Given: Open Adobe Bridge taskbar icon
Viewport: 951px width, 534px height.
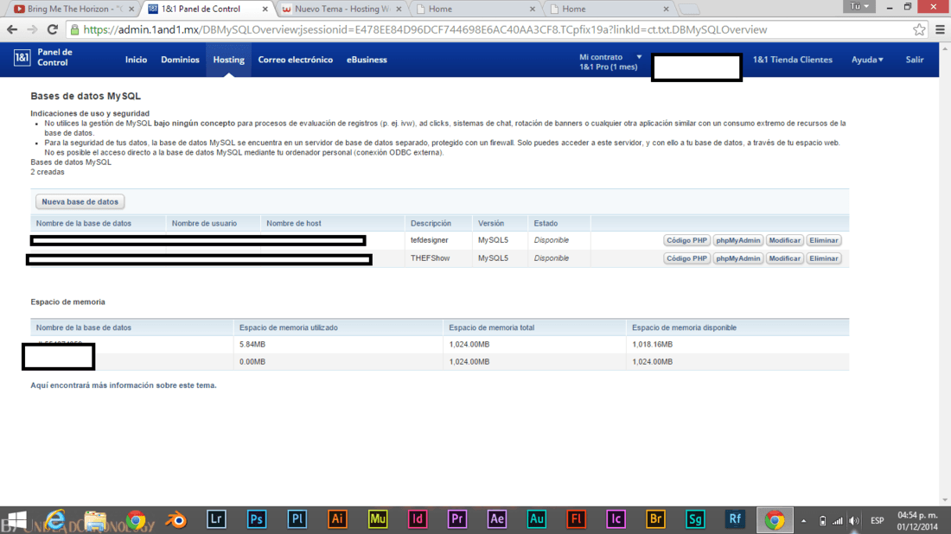Looking at the screenshot, I should coord(655,519).
